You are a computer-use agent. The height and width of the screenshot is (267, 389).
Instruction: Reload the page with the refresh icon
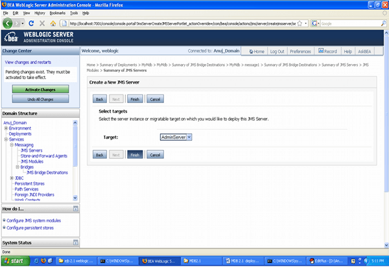point(31,23)
